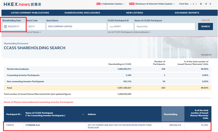The image size is (218, 132).
Task: Click the CCASS Participant ID field
Action: coord(120,27)
